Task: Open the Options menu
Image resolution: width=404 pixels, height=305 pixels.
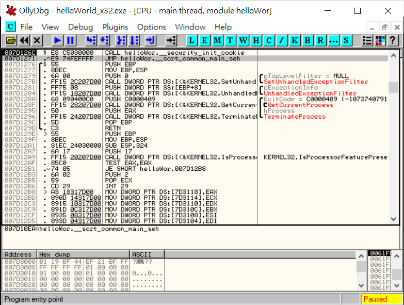Action: [152, 27]
